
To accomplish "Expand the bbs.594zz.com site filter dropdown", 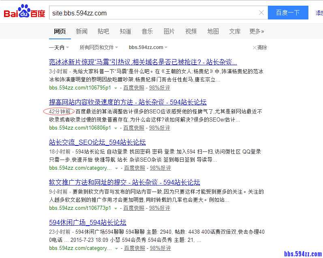I will [x=148, y=47].
